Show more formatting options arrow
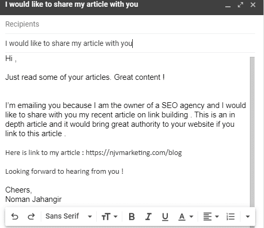Screen dimensions: 264x228 [x=248, y=217]
